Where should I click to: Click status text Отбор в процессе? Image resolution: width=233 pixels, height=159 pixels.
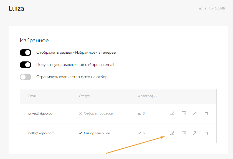(x=98, y=113)
